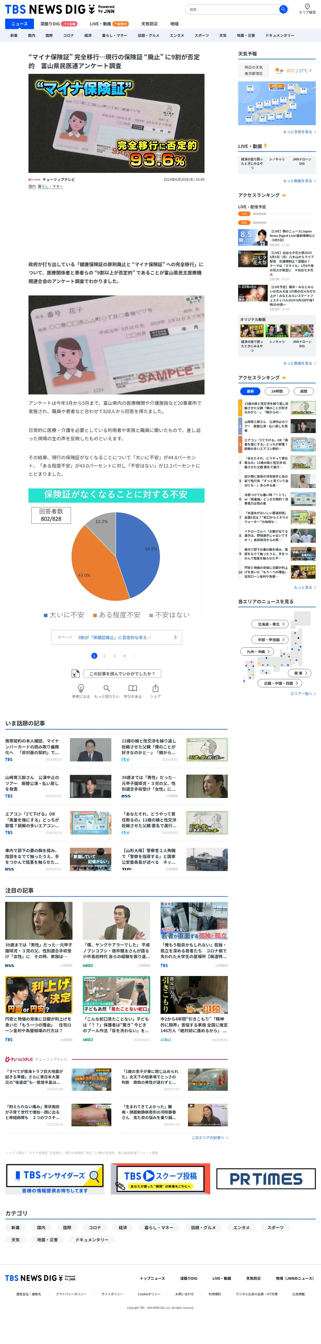Open もっと動画を見る link under オリジナル動画
Screen dimensions: 321x1344
299,363
